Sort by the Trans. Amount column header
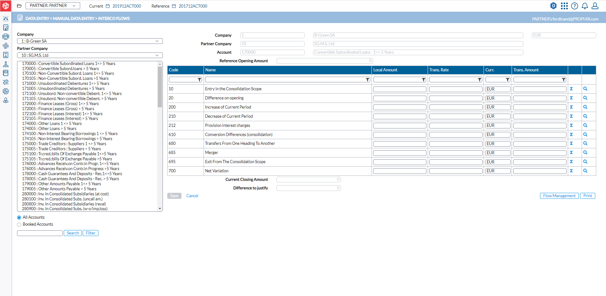The width and height of the screenshot is (606, 296). pos(540,70)
